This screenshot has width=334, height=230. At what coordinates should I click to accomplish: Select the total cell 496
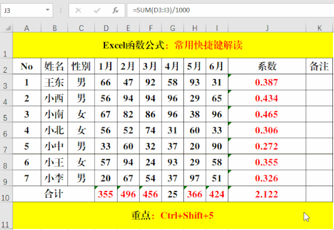pyautogui.click(x=128, y=194)
